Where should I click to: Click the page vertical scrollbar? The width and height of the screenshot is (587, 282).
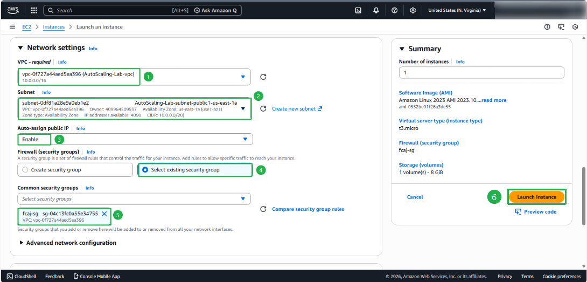584,196
